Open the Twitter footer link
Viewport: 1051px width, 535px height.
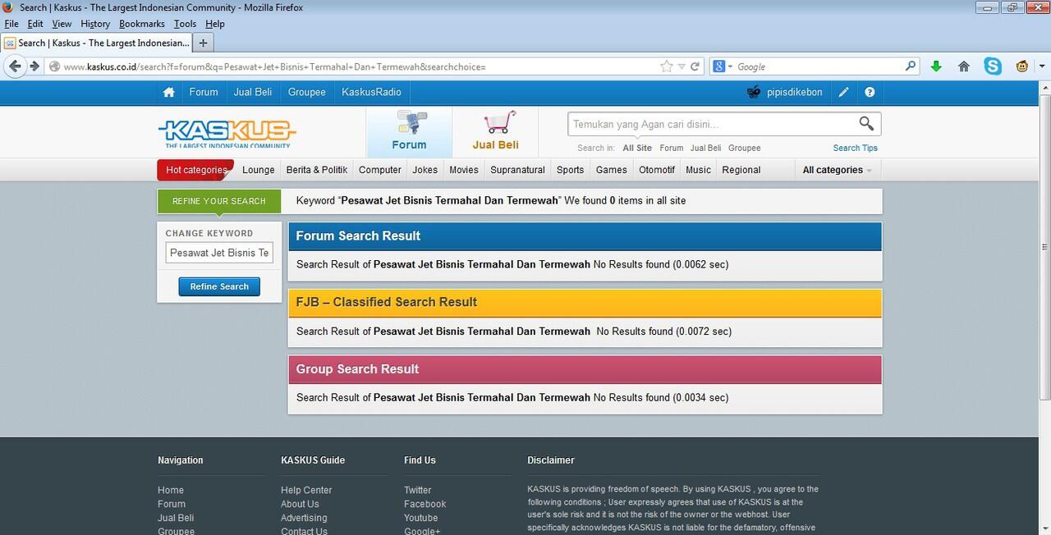418,490
